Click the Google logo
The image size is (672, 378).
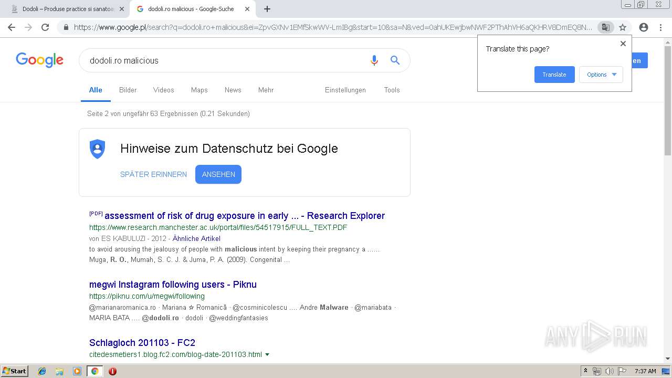39,60
